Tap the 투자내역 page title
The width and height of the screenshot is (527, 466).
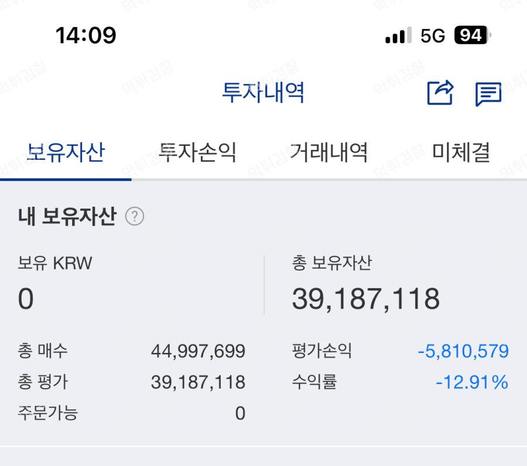[x=263, y=92]
